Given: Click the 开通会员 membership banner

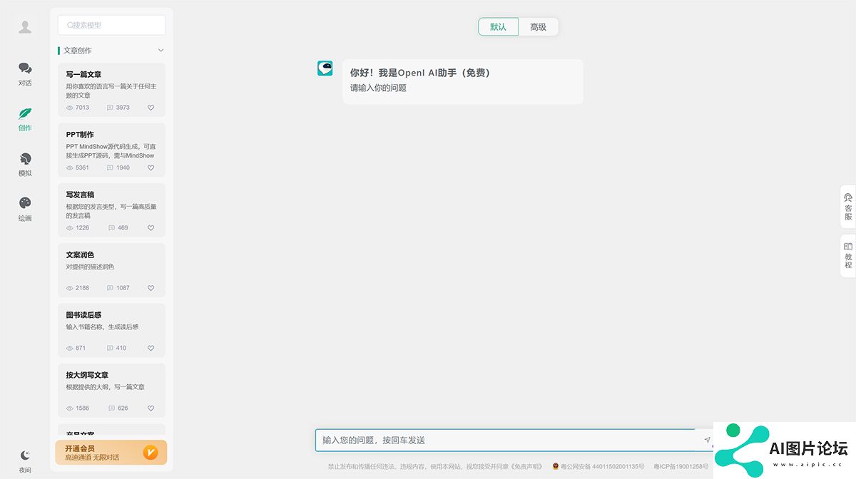Looking at the screenshot, I should tap(111, 453).
